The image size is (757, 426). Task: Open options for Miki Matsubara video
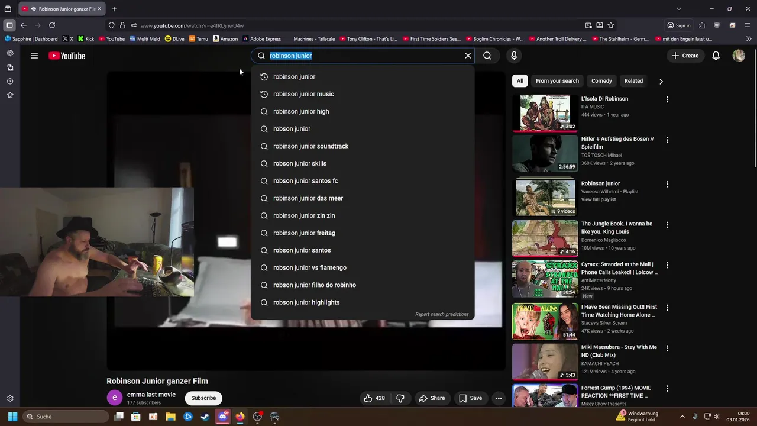[x=667, y=348]
